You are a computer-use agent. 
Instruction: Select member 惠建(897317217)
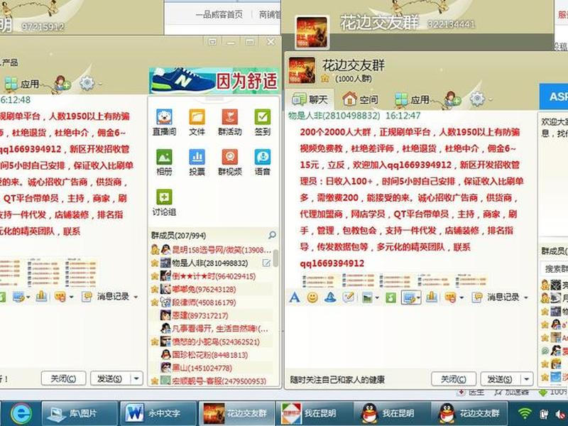[x=210, y=315]
